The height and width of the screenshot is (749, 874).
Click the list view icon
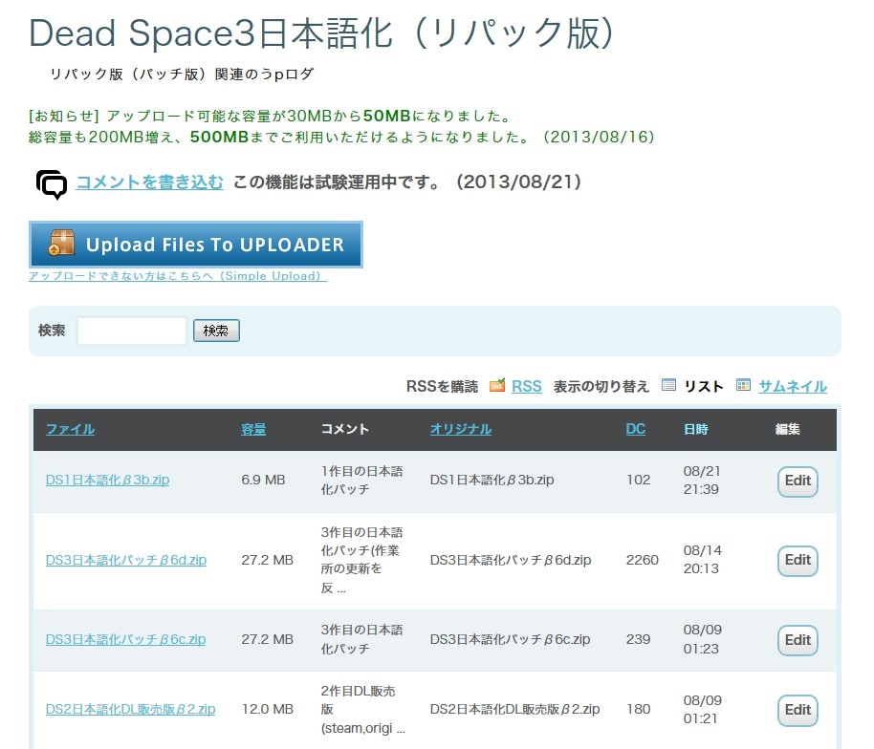(668, 385)
